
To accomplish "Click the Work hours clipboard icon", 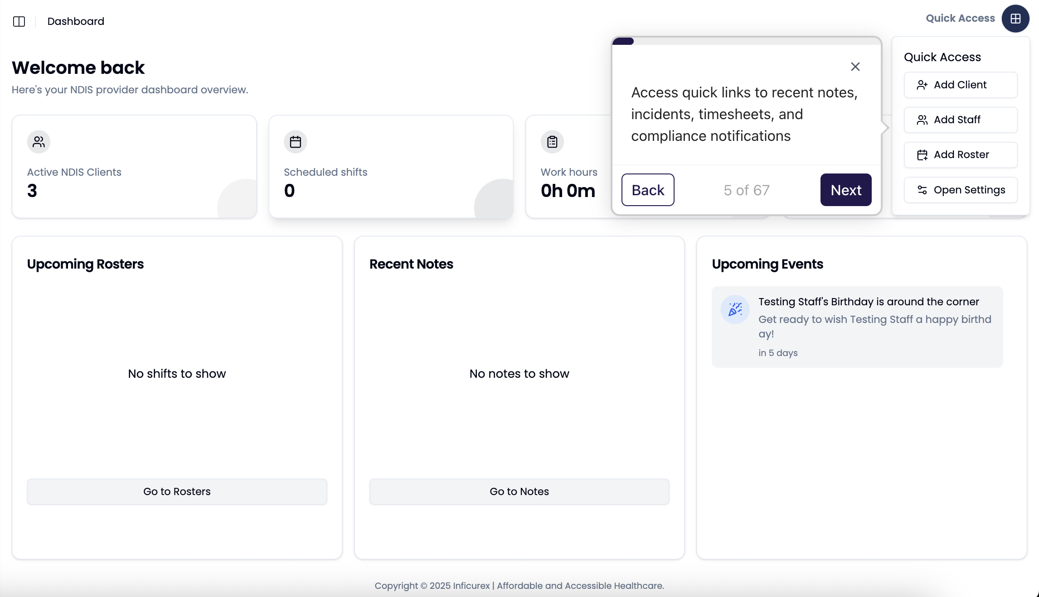I will tap(552, 142).
